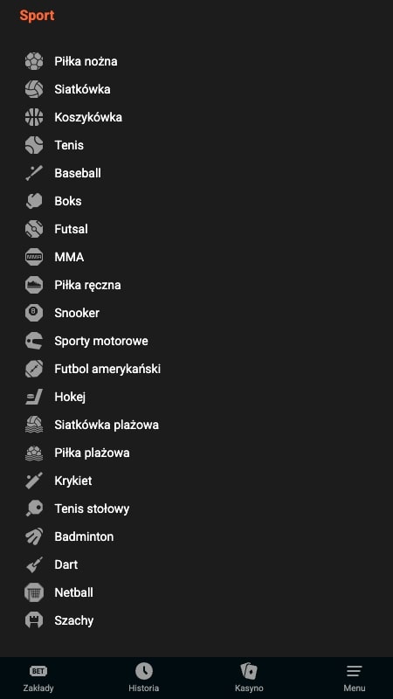Tap the helmet icon for Sporty motorowe

click(34, 341)
